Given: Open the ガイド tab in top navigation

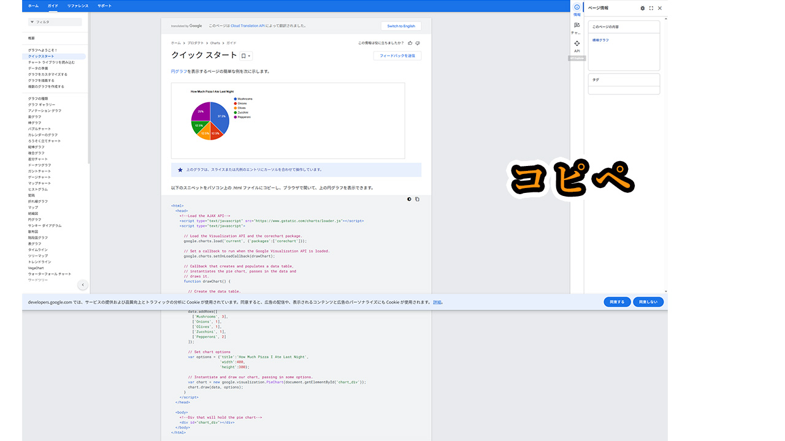Looking at the screenshot, I should [x=53, y=6].
